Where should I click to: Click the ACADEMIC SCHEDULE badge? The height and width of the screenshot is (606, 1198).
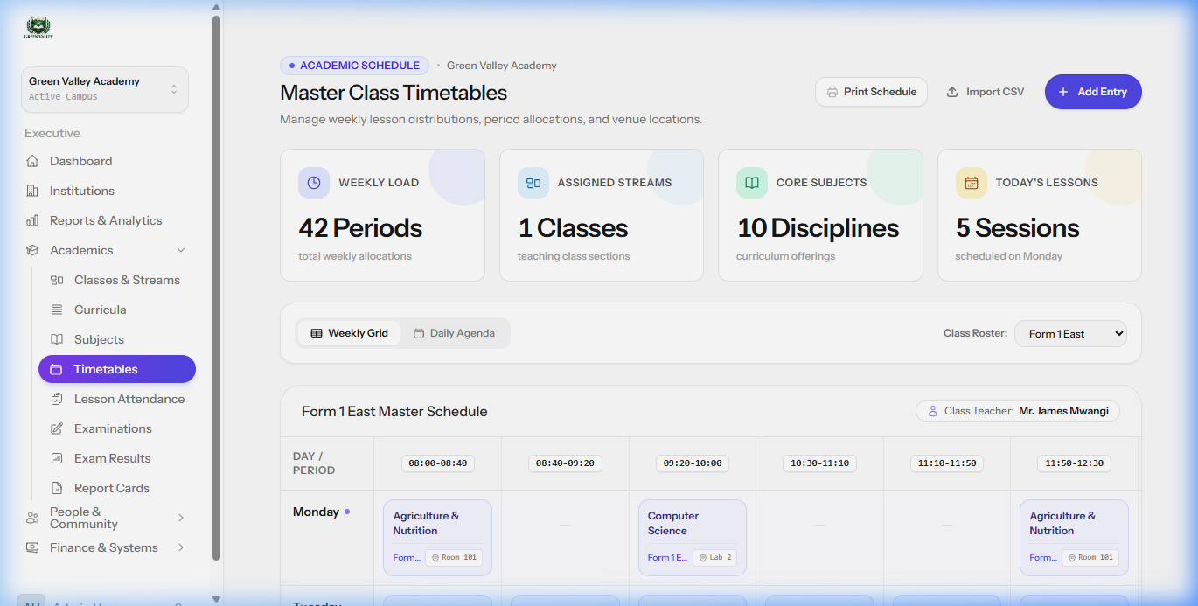354,66
